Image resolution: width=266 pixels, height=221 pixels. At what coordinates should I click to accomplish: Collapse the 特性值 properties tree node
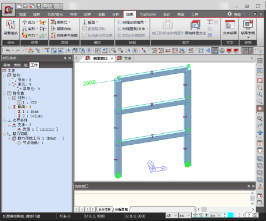[4, 94]
